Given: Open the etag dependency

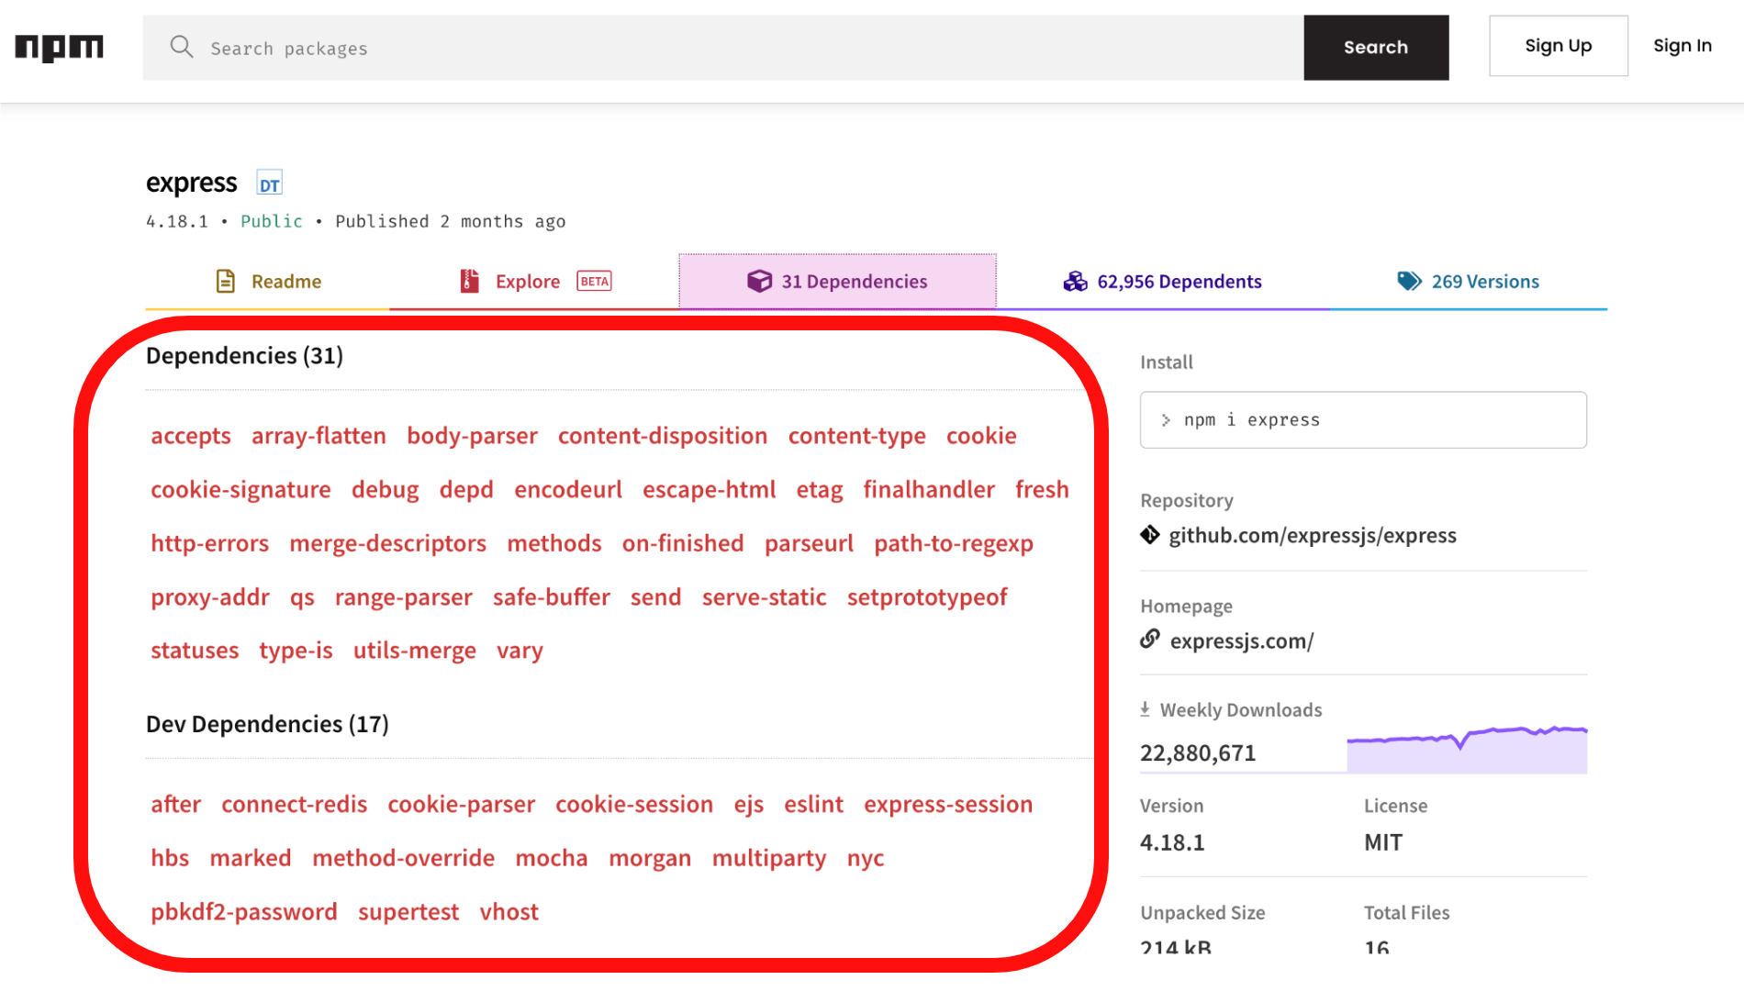Looking at the screenshot, I should tap(820, 490).
